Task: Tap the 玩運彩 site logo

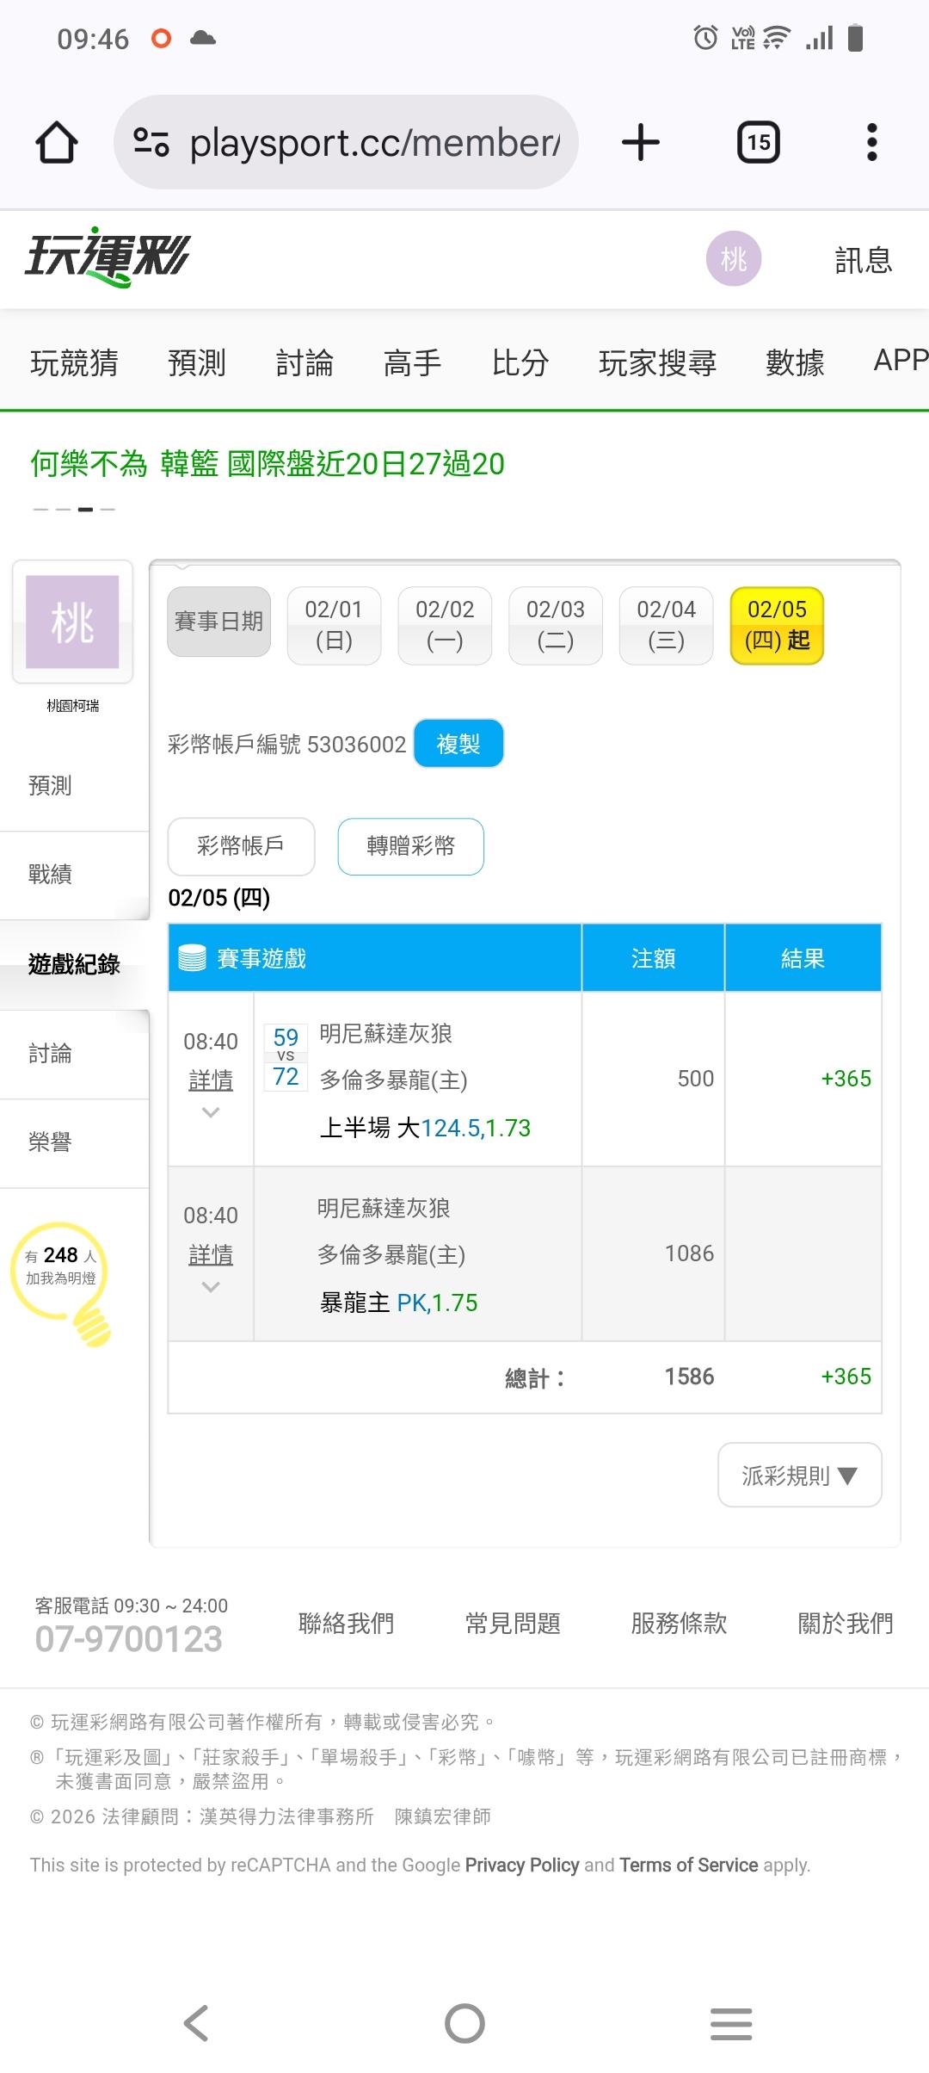Action: [x=108, y=257]
